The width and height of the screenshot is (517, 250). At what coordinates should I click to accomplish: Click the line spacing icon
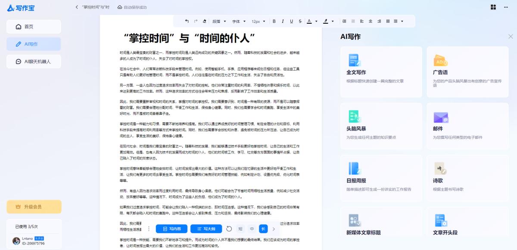tap(396, 21)
